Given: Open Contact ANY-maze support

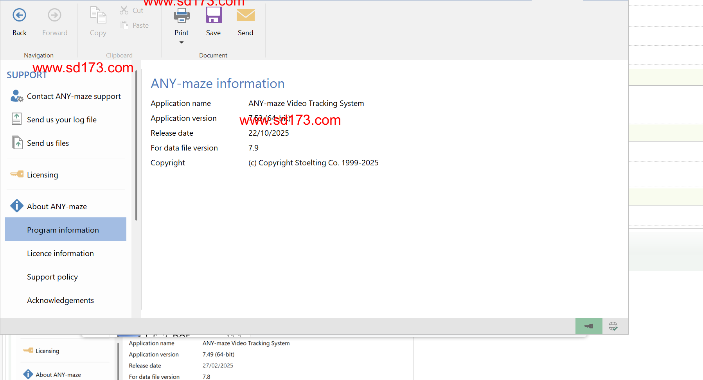Looking at the screenshot, I should pyautogui.click(x=74, y=96).
